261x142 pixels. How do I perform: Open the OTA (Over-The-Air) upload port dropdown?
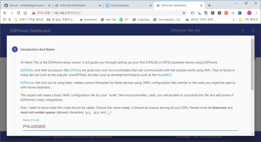(207, 30)
